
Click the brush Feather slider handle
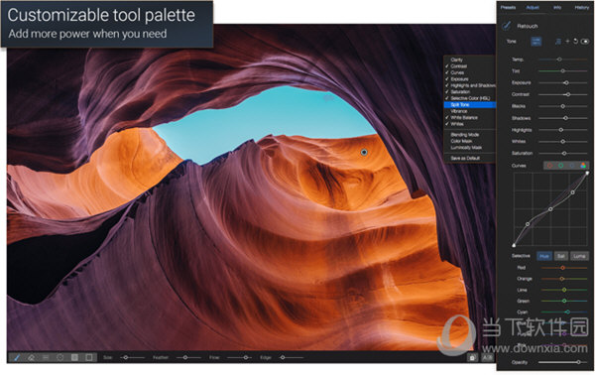185,357
